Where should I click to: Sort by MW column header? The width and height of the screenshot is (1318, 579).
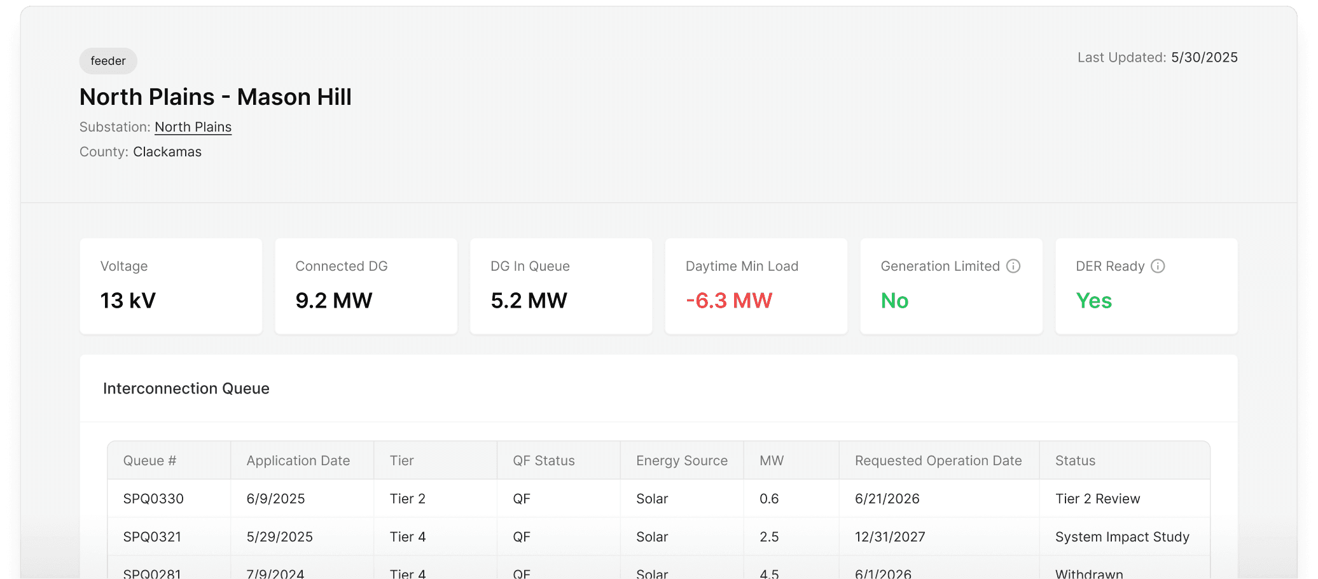[771, 461]
